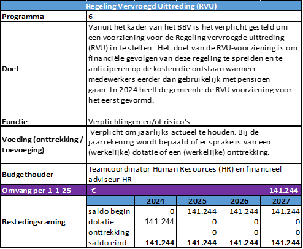Select the cell Verplichtingen en/of risico's
Viewport: 303px width, 249px height.
194,121
